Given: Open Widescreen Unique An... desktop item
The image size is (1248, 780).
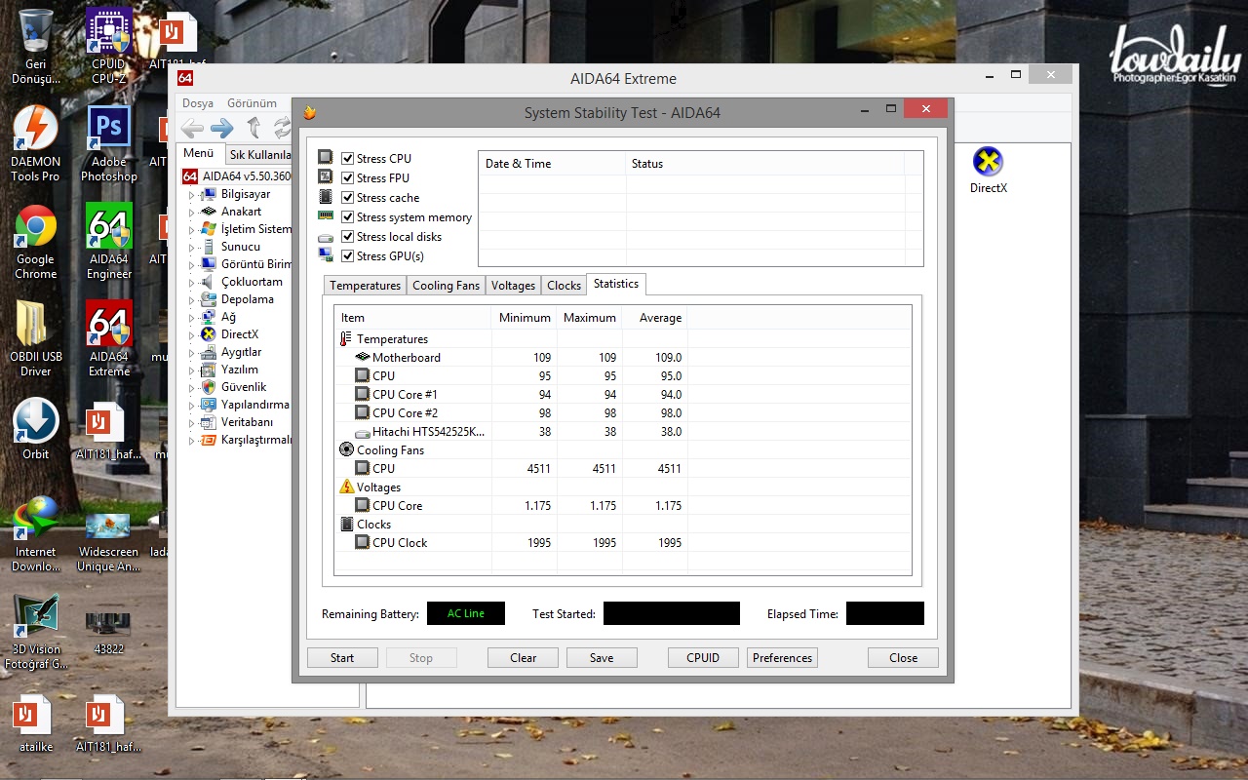Looking at the screenshot, I should (109, 541).
